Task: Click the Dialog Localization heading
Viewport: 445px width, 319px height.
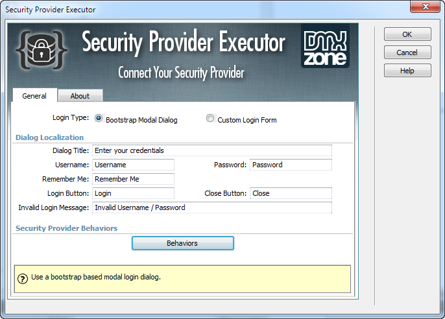Action: 50,137
